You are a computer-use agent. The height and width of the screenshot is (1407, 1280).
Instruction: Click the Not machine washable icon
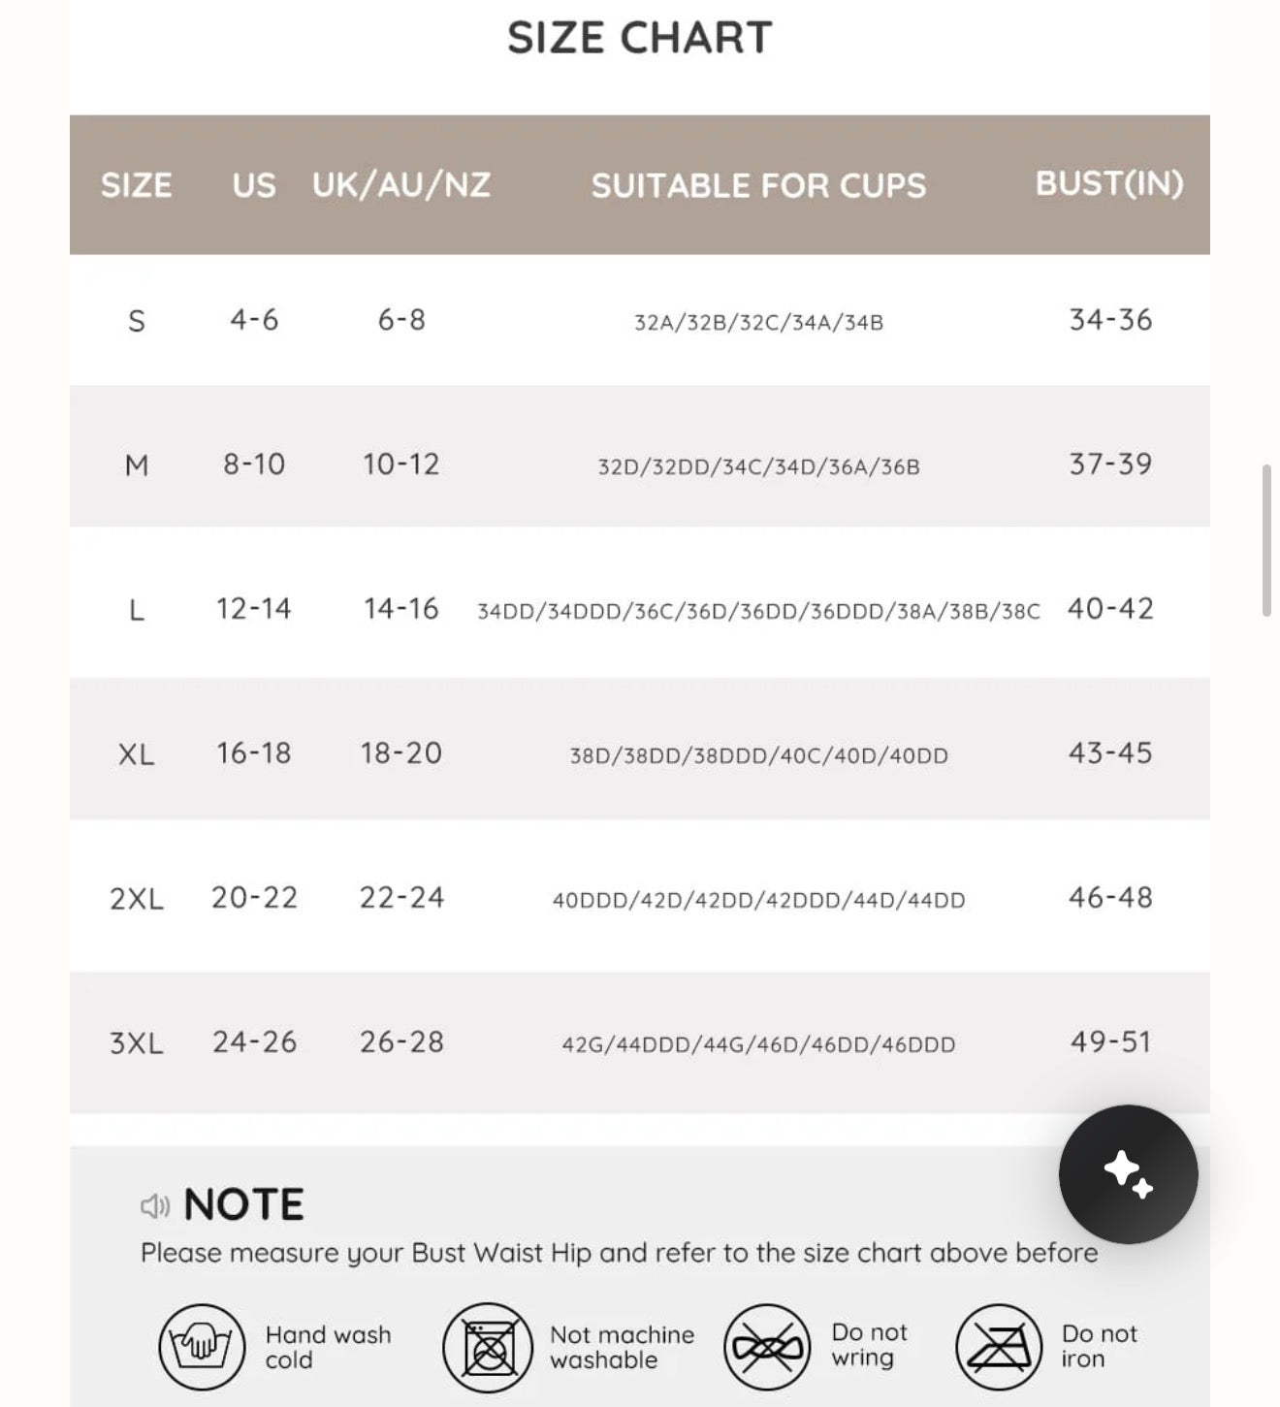click(488, 1347)
